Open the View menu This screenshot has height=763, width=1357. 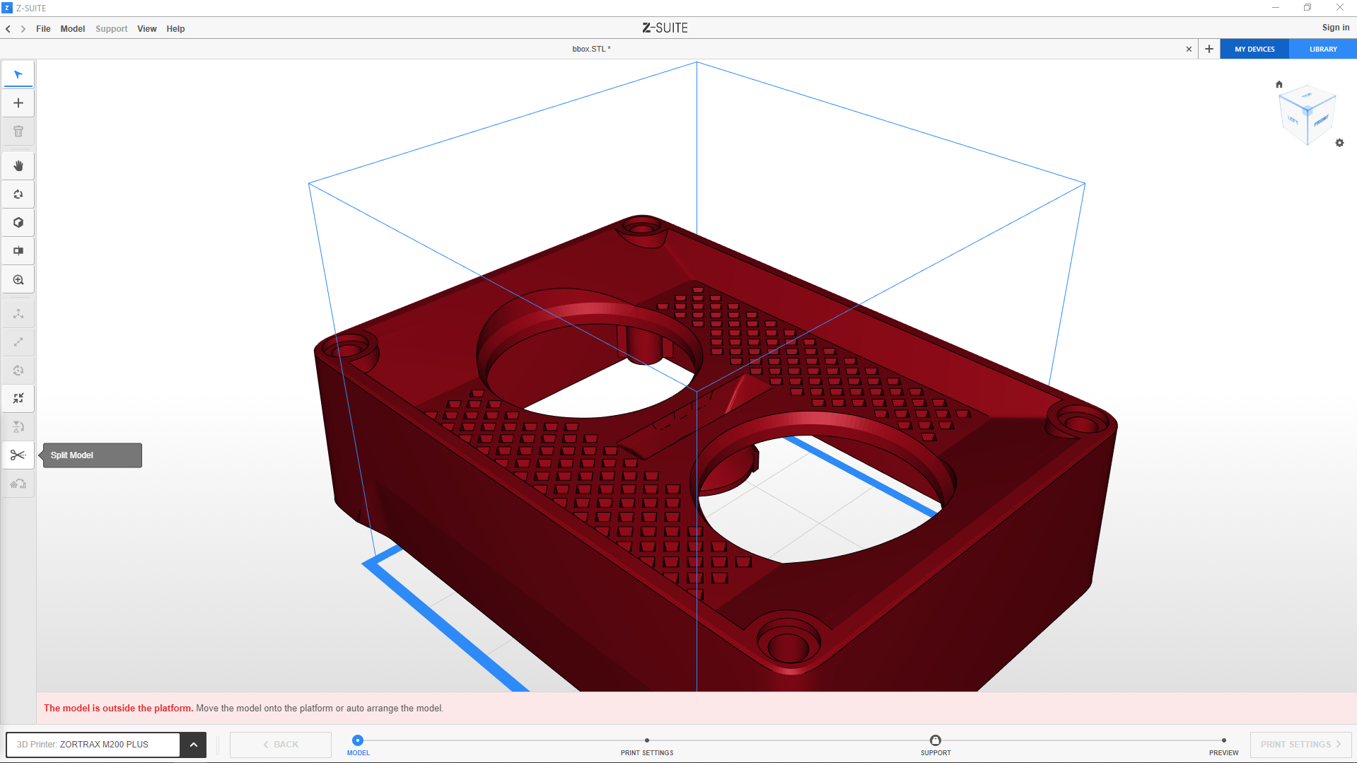pos(146,29)
